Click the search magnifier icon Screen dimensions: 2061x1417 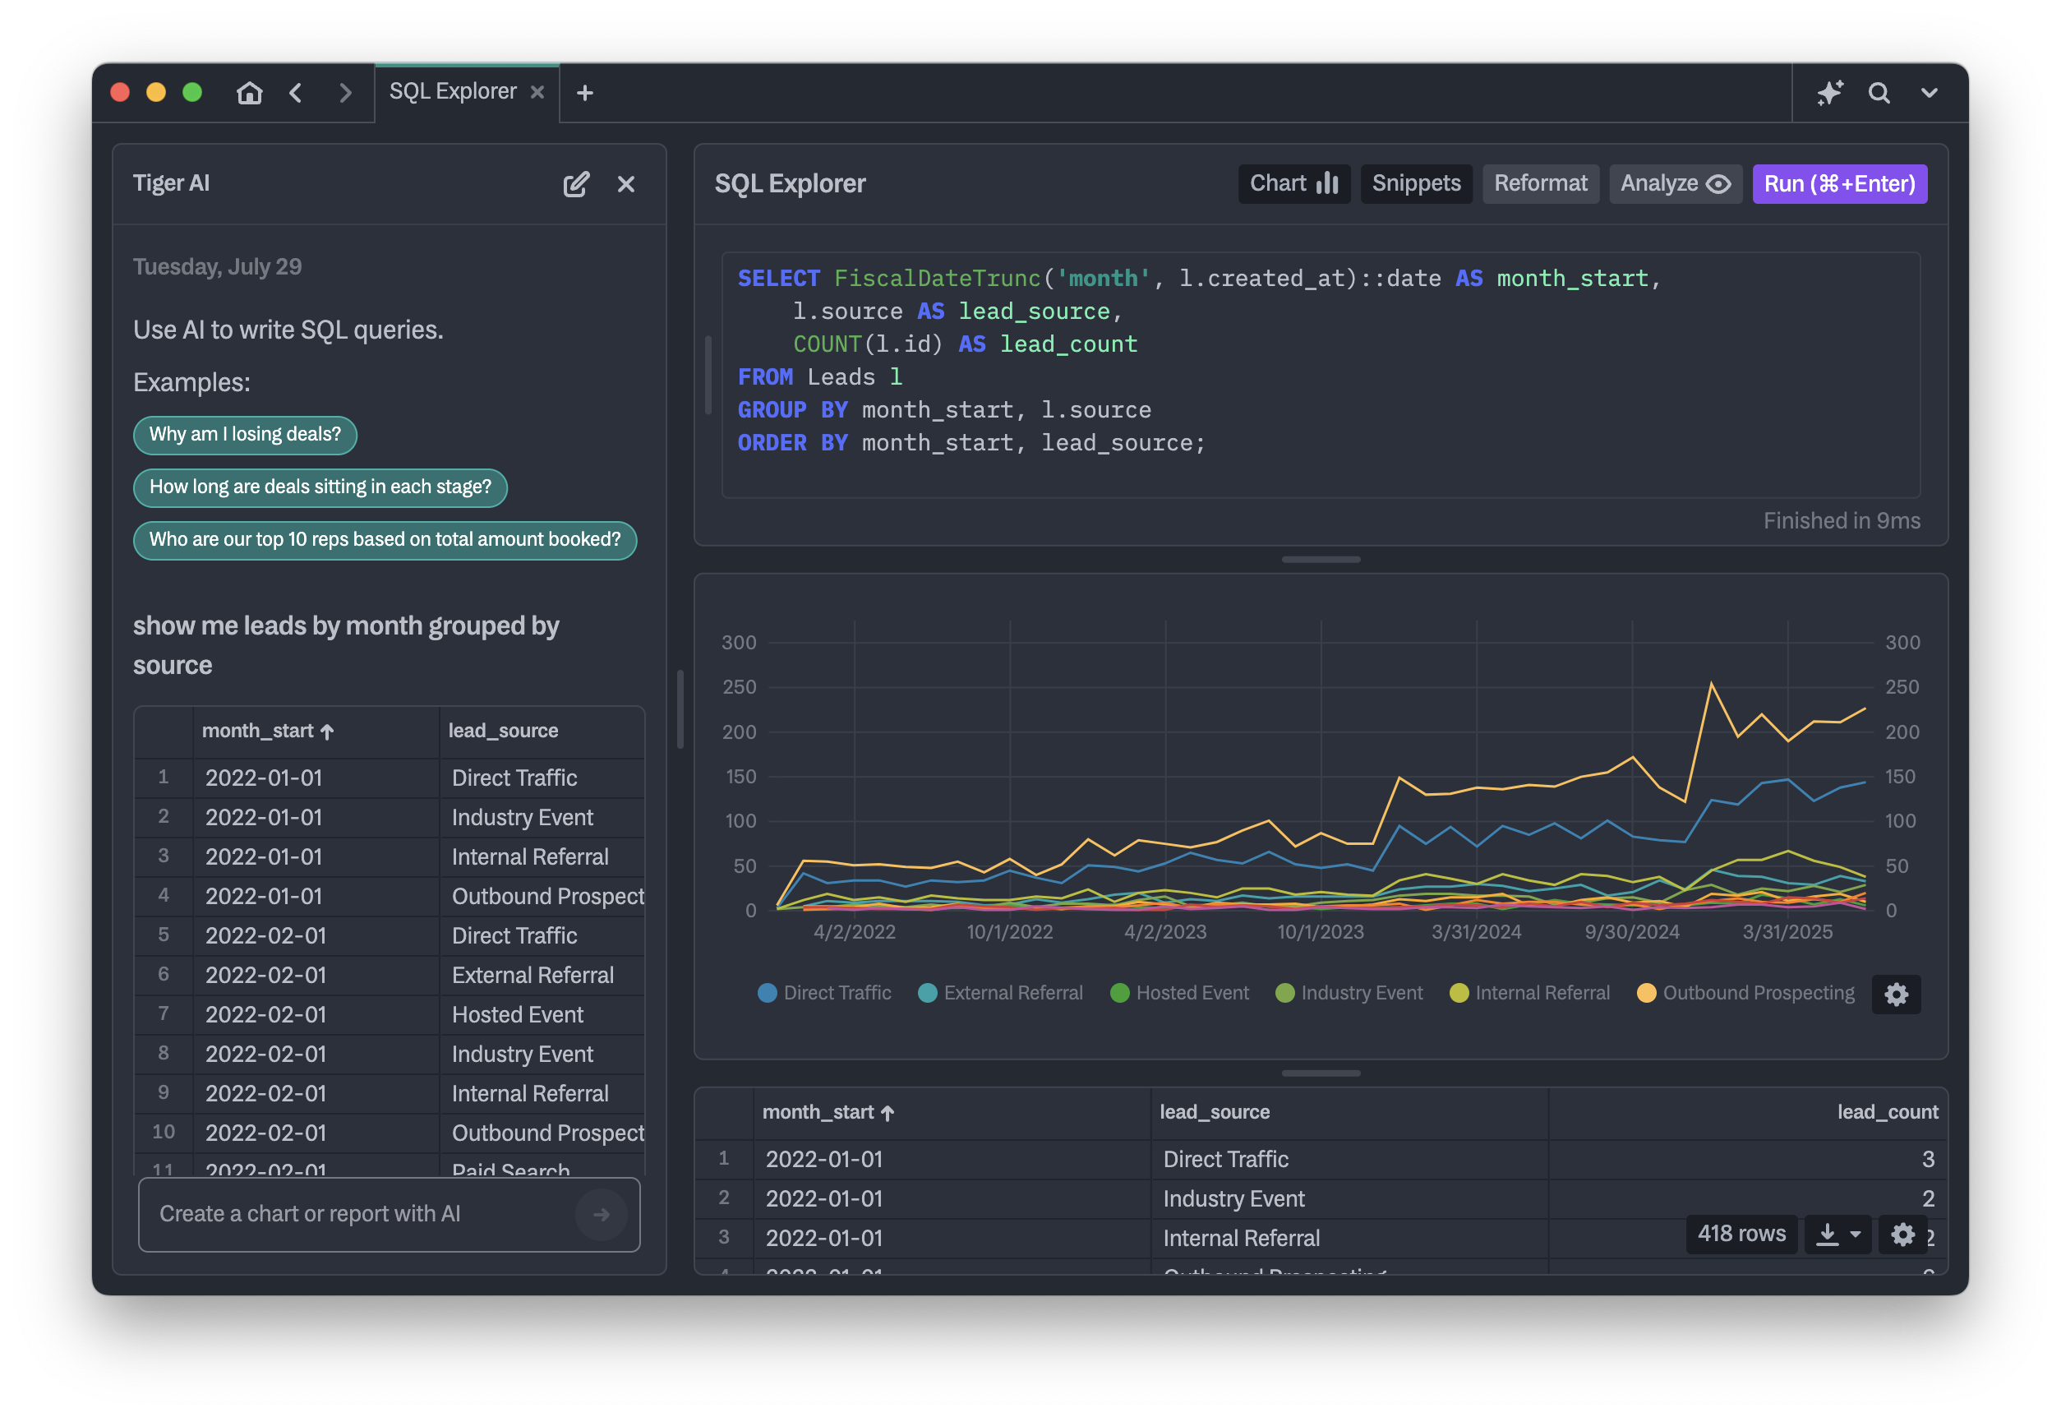pyautogui.click(x=1879, y=93)
